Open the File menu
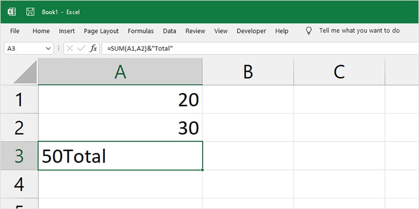The width and height of the screenshot is (419, 209). coord(15,31)
